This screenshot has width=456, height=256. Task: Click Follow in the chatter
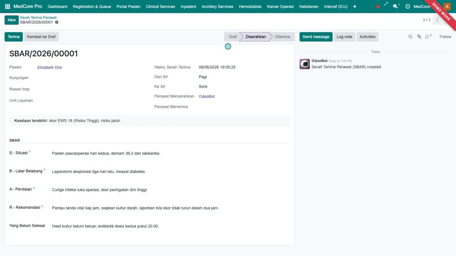click(x=445, y=37)
